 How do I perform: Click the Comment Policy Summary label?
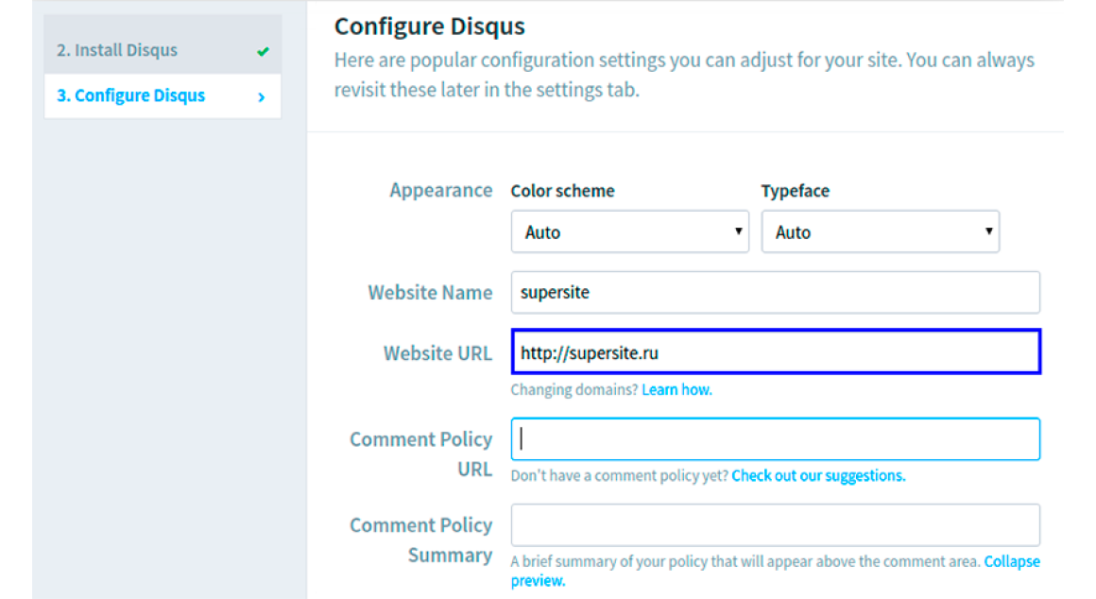[x=421, y=540]
